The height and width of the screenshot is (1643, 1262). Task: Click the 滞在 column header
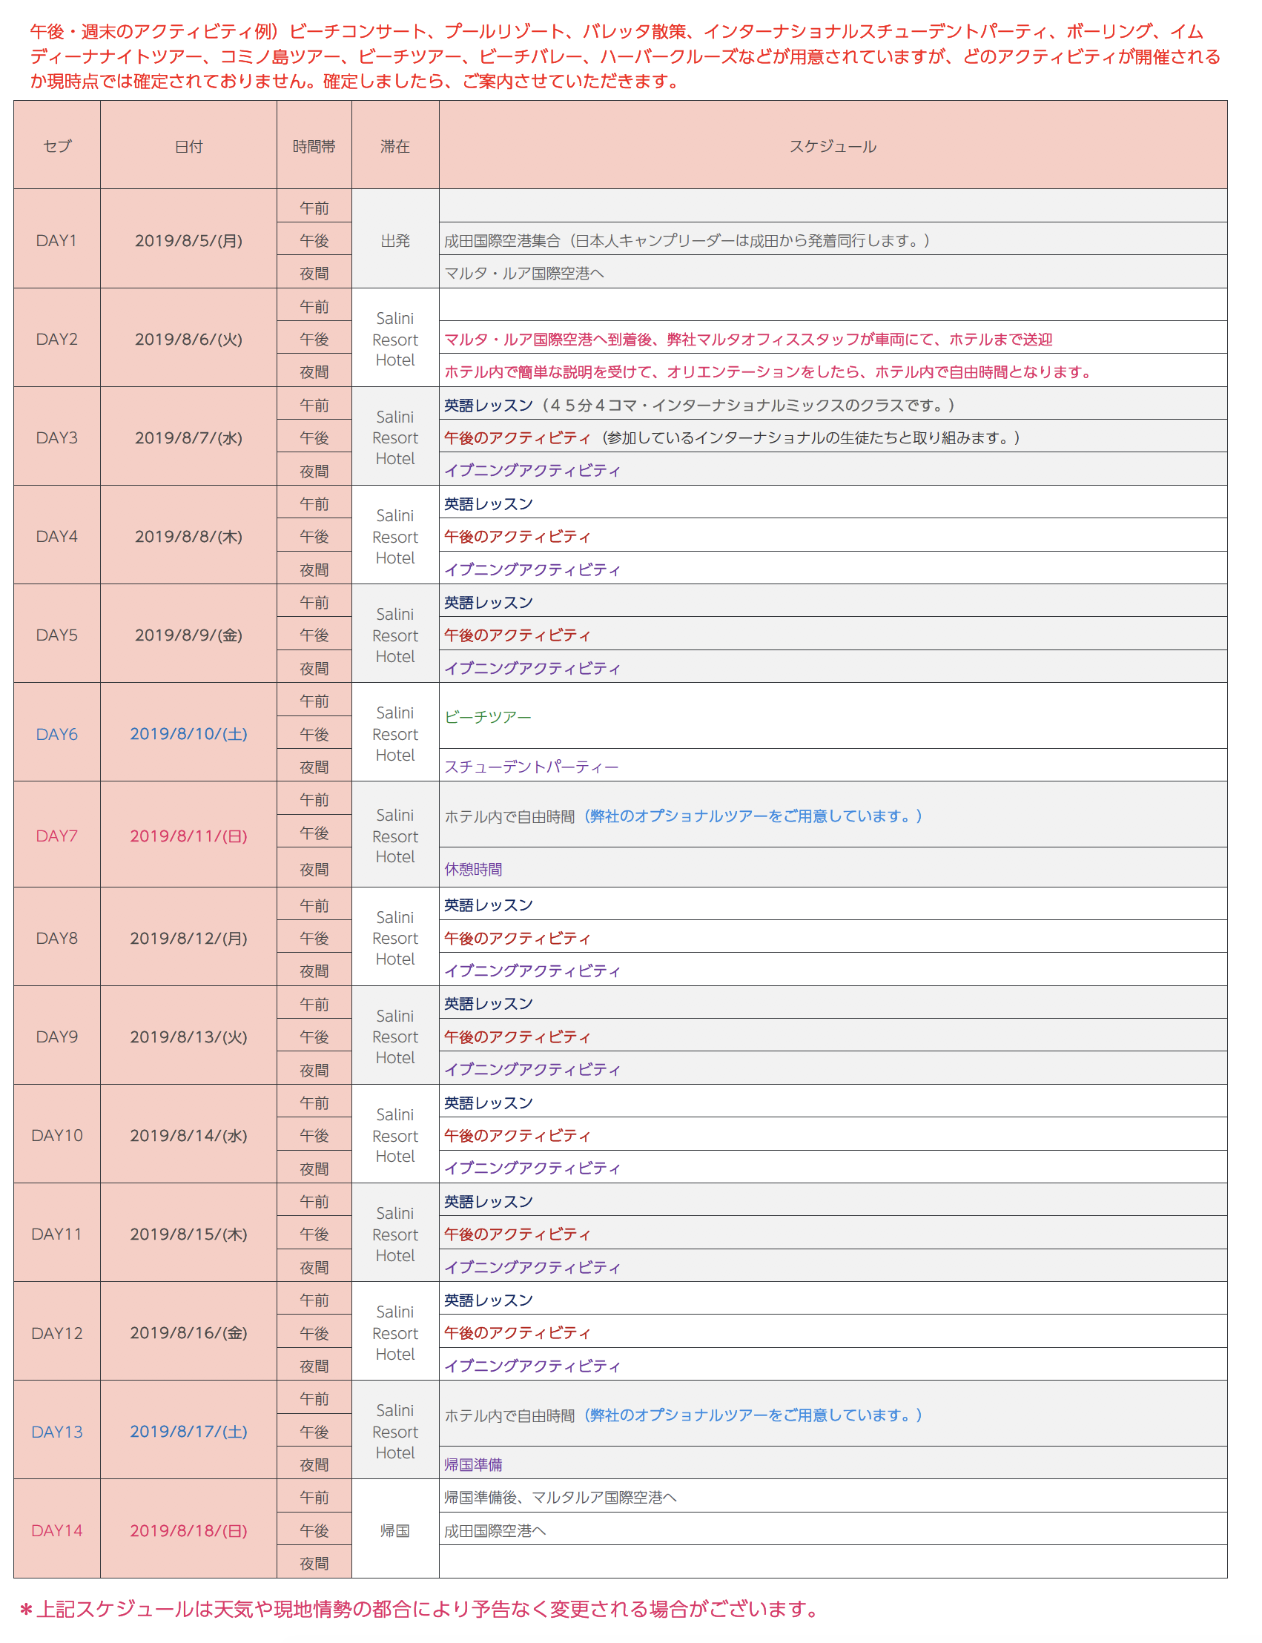click(395, 146)
